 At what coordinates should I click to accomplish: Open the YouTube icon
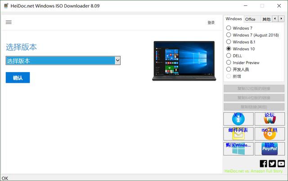point(281,163)
